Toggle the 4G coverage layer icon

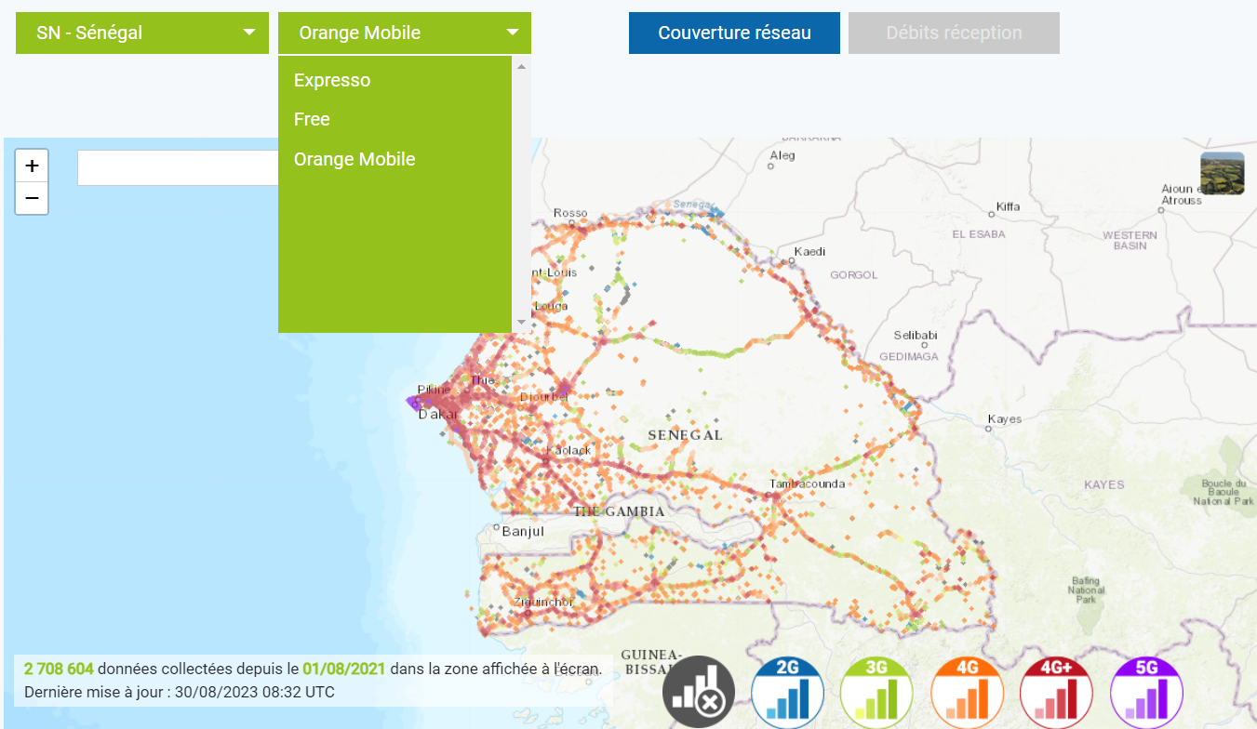(x=967, y=693)
